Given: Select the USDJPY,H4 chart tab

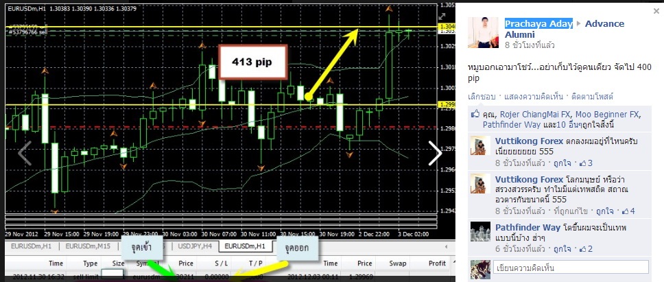Looking at the screenshot, I should (x=195, y=246).
